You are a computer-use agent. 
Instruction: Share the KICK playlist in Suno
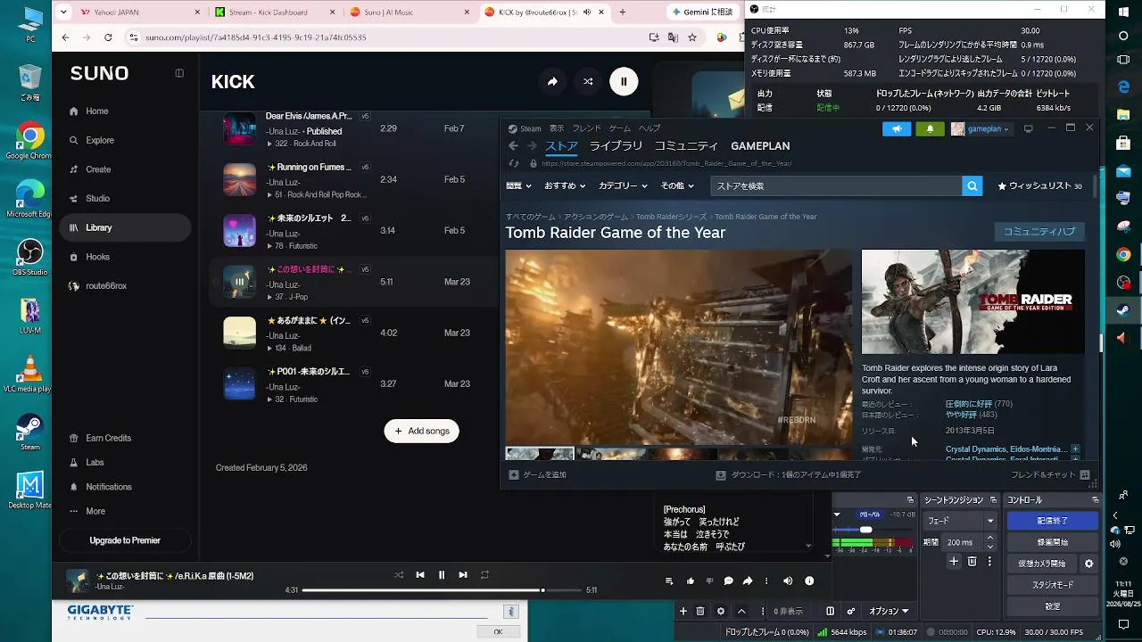coord(552,81)
